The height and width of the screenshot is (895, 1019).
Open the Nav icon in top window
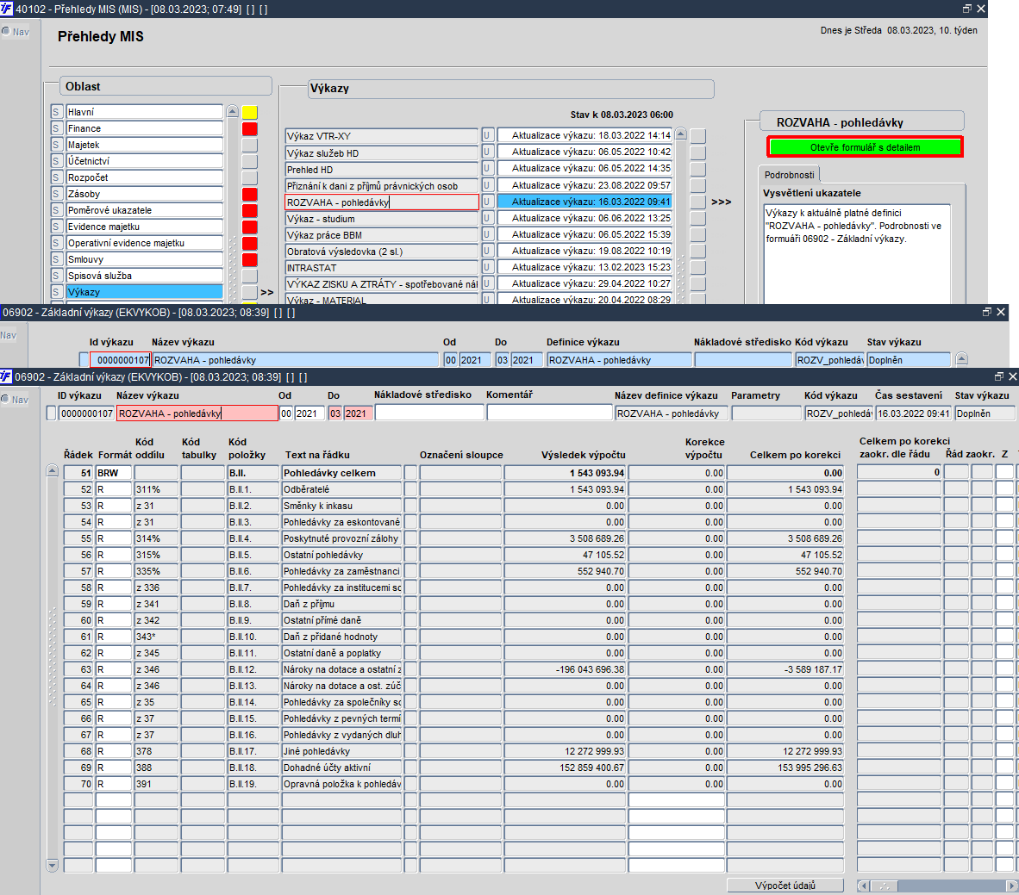[x=16, y=31]
